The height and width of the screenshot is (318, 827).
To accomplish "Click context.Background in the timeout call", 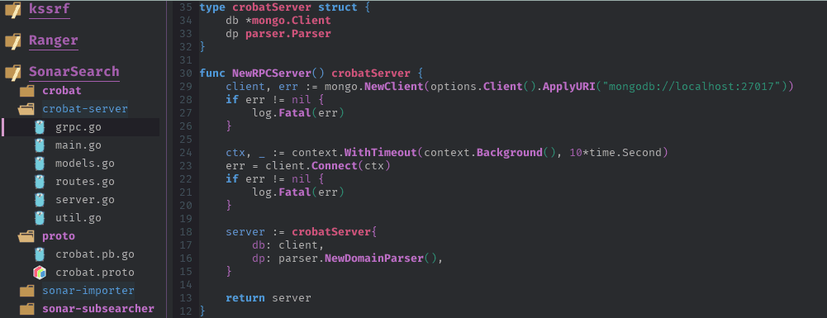I will tap(482, 153).
